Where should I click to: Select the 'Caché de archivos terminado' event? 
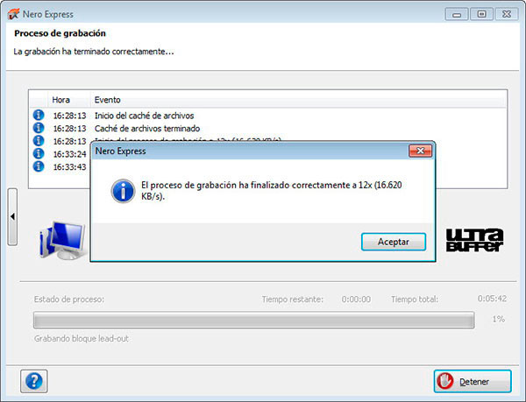pyautogui.click(x=268, y=128)
